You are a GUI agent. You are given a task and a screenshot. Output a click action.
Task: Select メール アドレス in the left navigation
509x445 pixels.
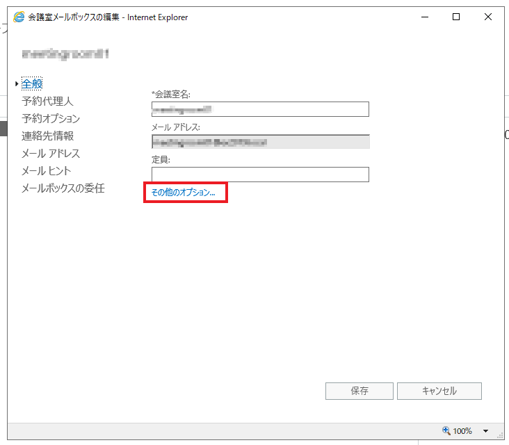(51, 154)
